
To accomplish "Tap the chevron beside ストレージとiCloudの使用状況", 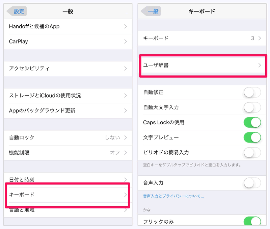I will pos(126,96).
